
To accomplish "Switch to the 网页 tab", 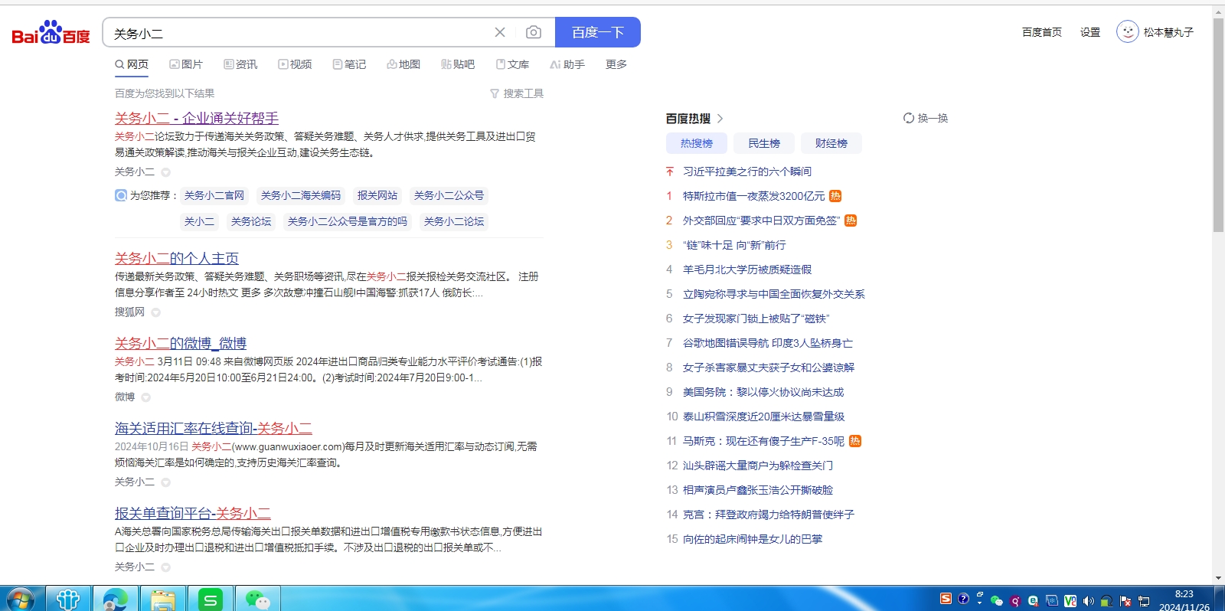I will [x=132, y=64].
